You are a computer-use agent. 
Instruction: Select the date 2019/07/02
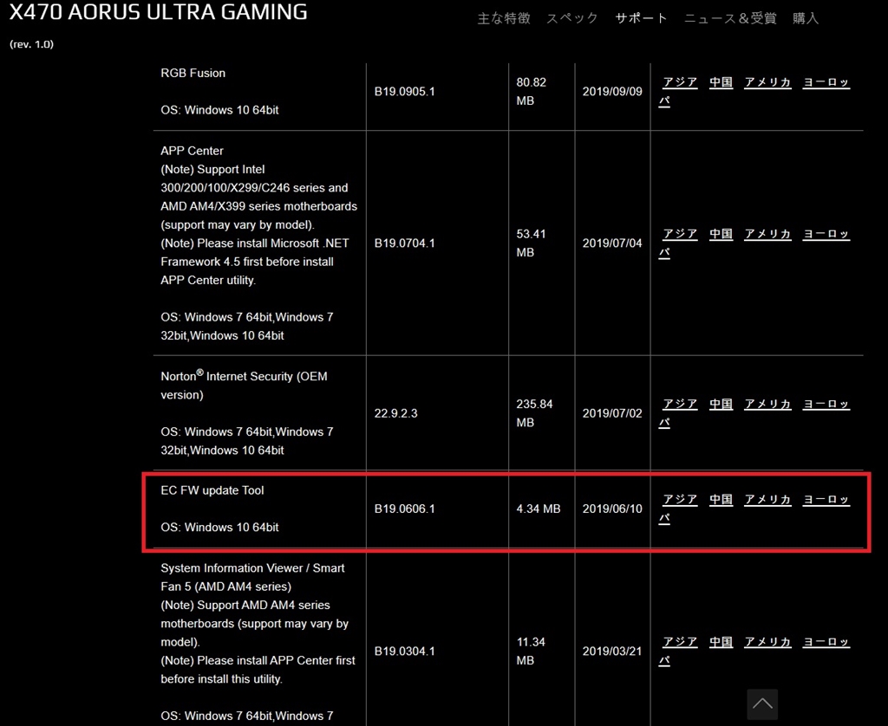612,413
